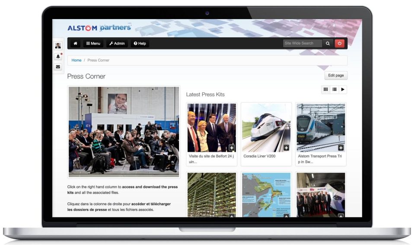
Task: Expand plus icon on Coradia Liner V200
Action: [286, 148]
